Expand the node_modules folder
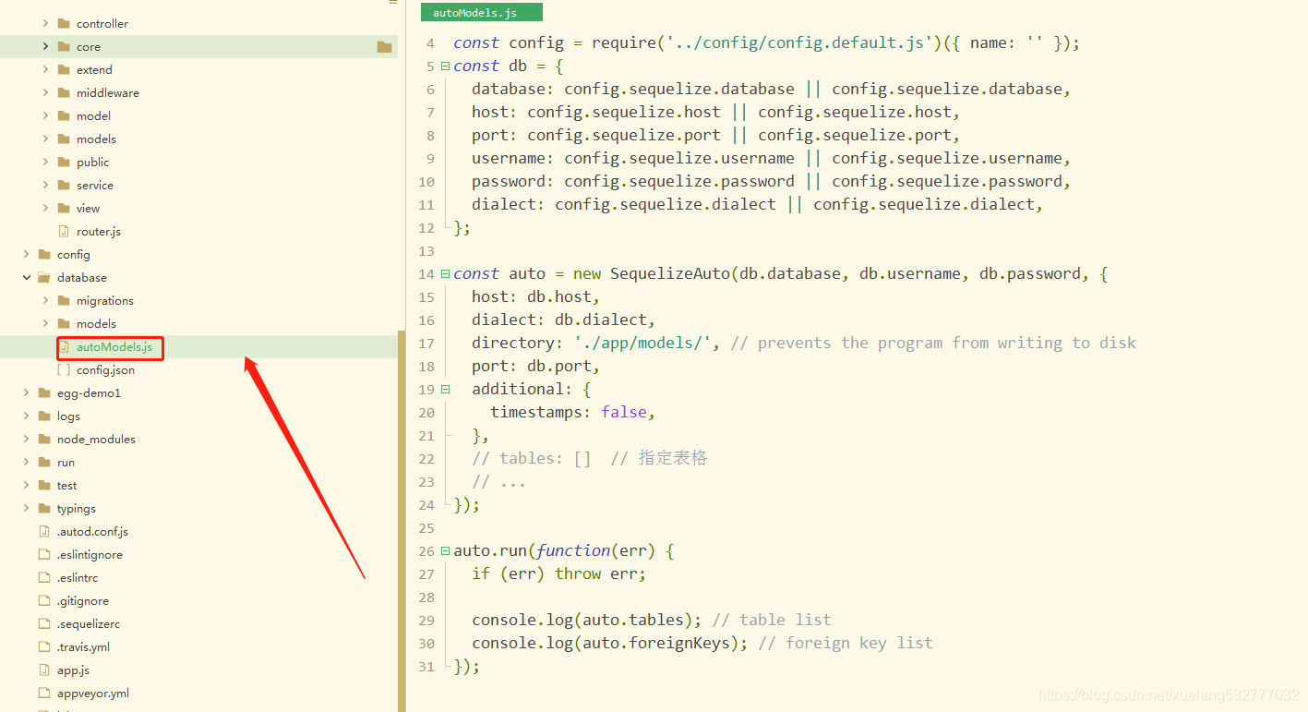The image size is (1308, 712). 26,439
